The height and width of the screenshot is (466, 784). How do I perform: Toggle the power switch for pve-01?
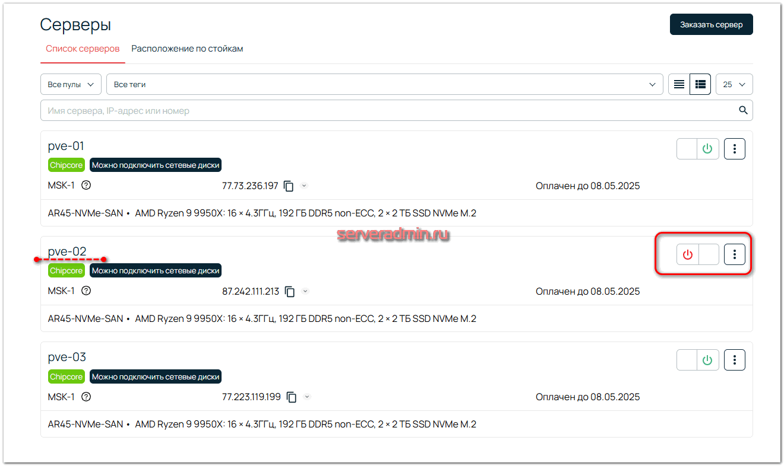pyautogui.click(x=698, y=149)
